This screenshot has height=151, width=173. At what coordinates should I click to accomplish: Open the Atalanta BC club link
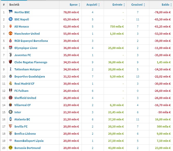tap(22, 119)
